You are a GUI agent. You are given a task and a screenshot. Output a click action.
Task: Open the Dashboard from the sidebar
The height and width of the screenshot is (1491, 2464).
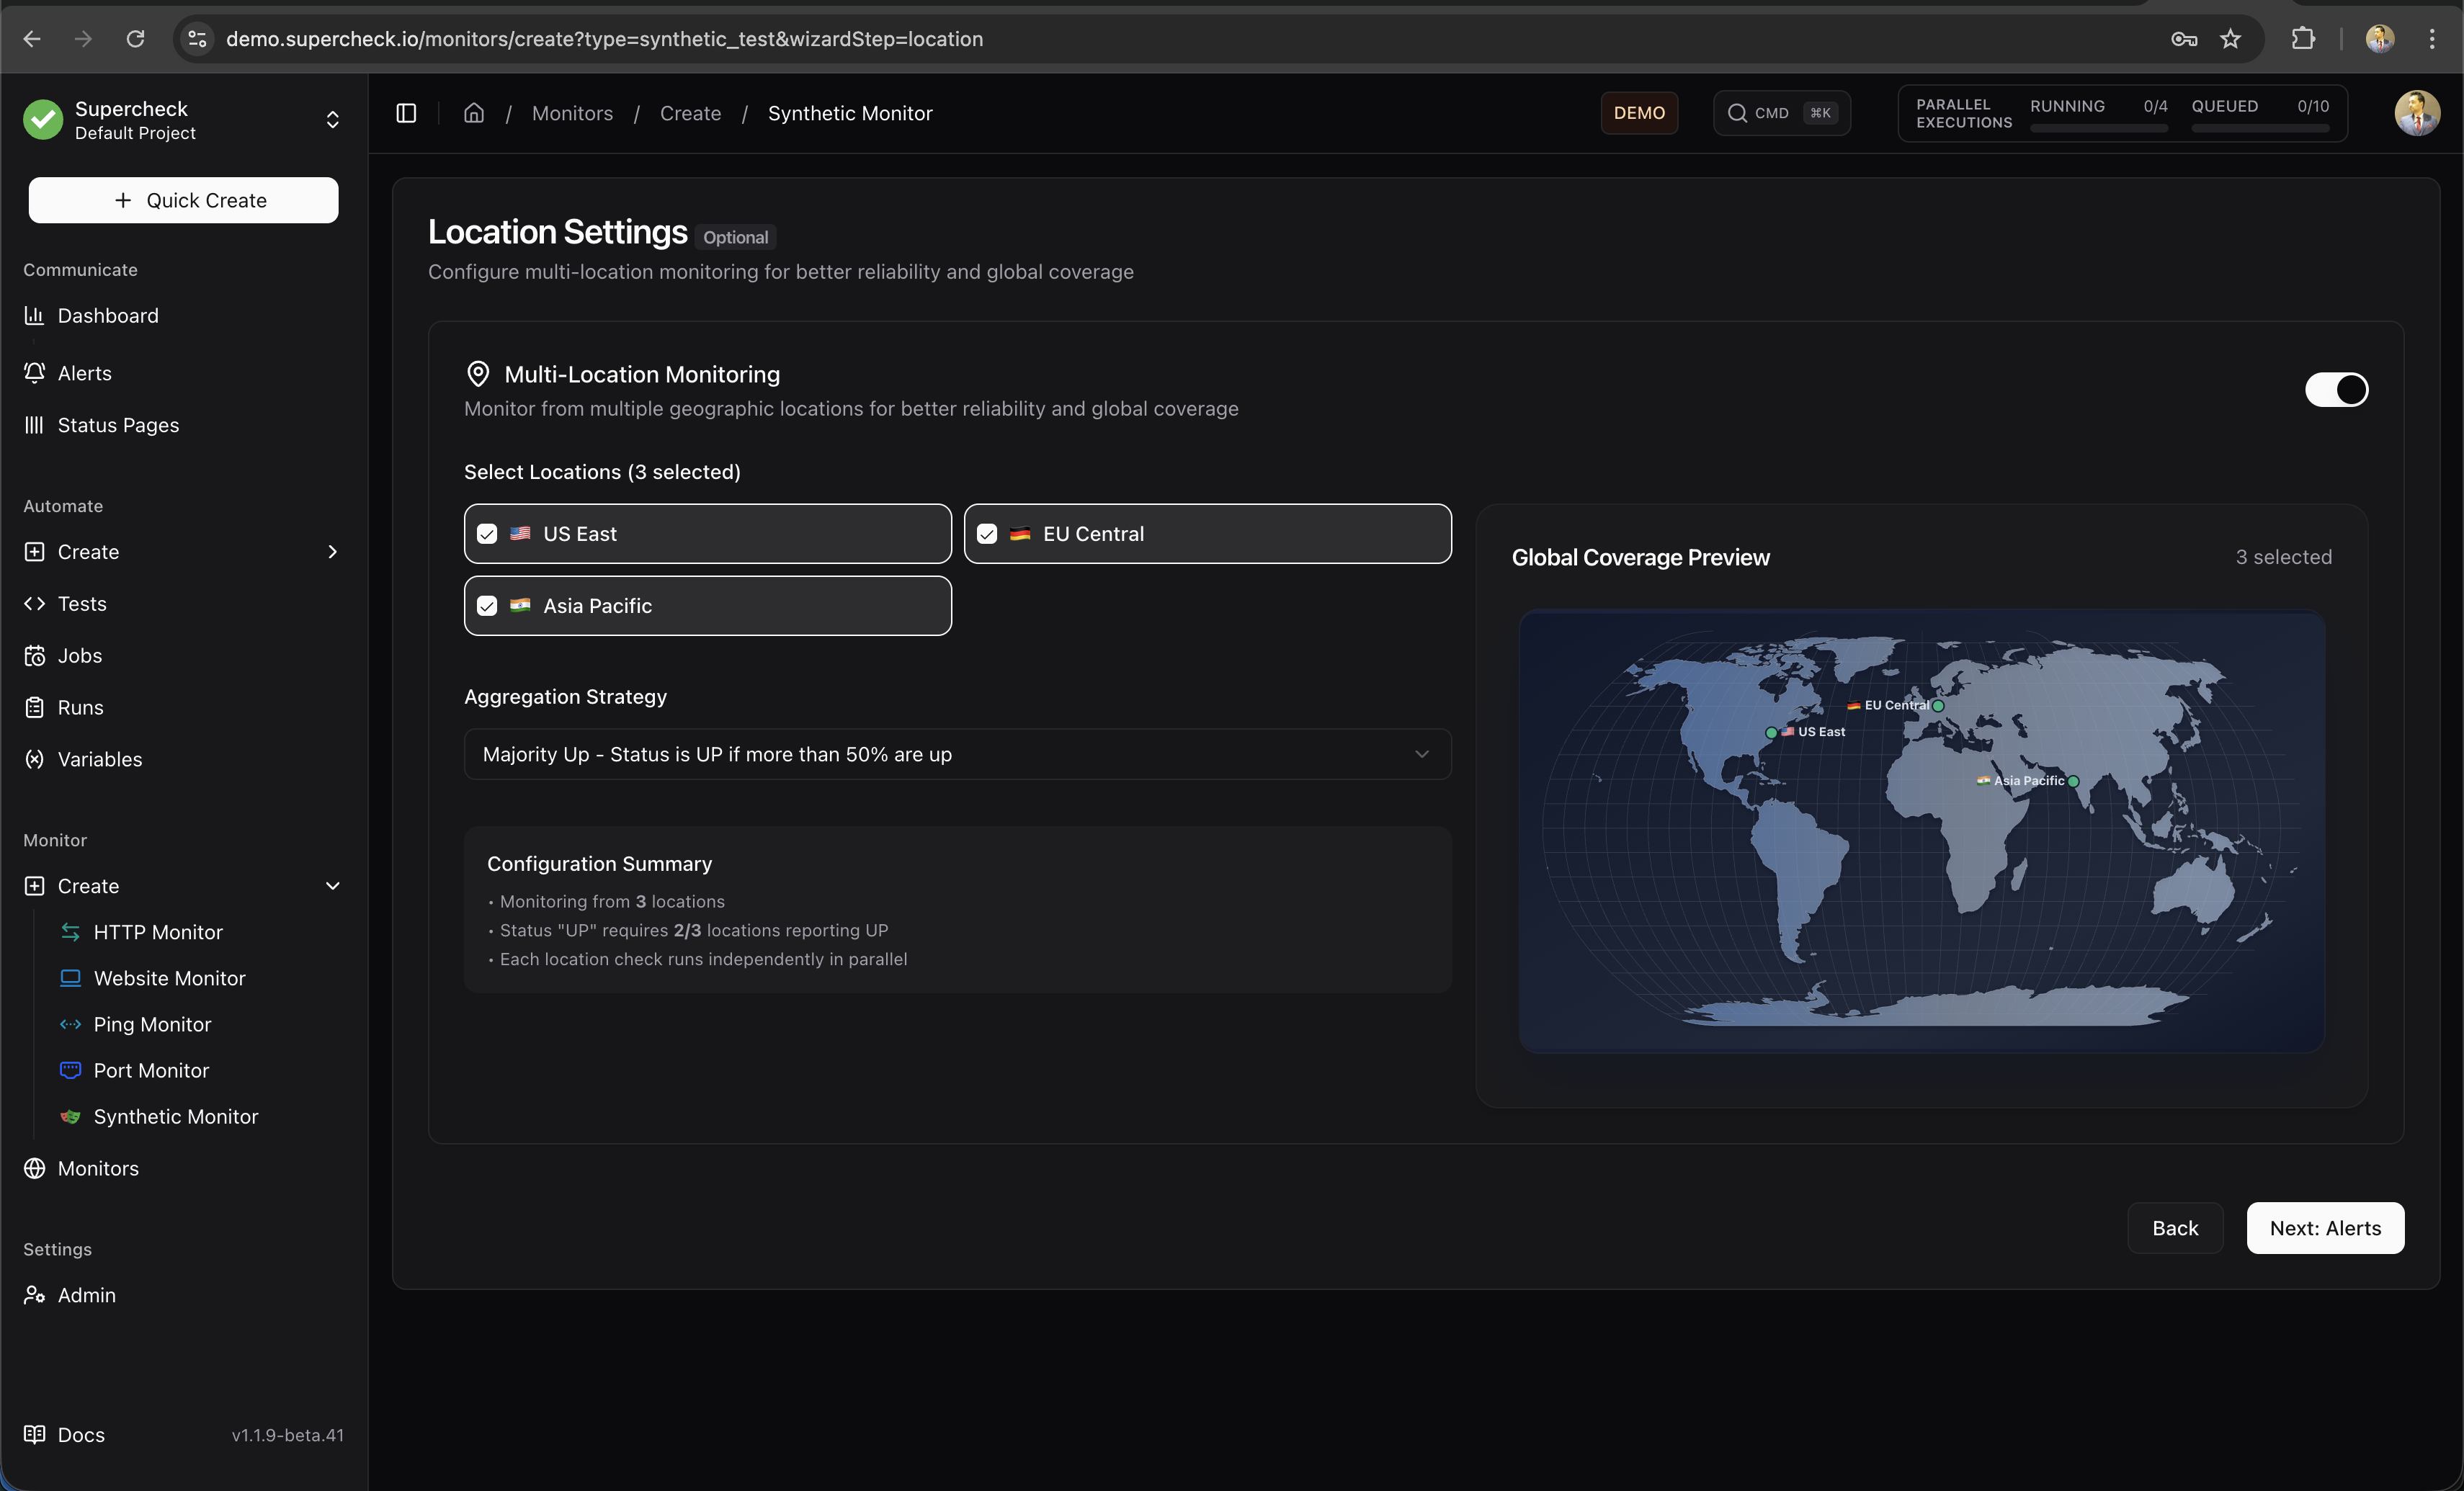[108, 315]
